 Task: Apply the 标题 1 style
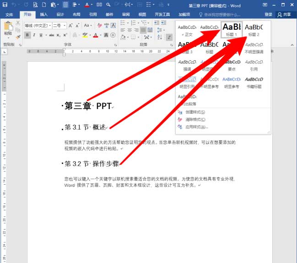coord(232,29)
